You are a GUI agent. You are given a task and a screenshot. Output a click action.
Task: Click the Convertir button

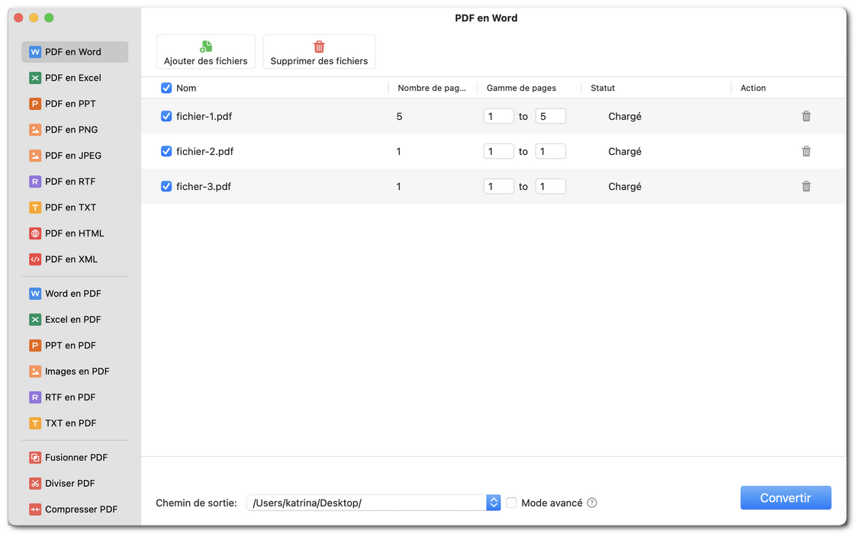click(786, 497)
